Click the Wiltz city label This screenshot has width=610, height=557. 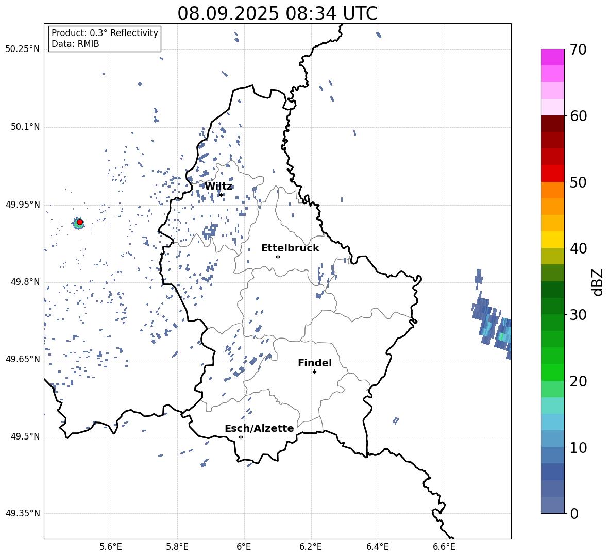coord(218,187)
